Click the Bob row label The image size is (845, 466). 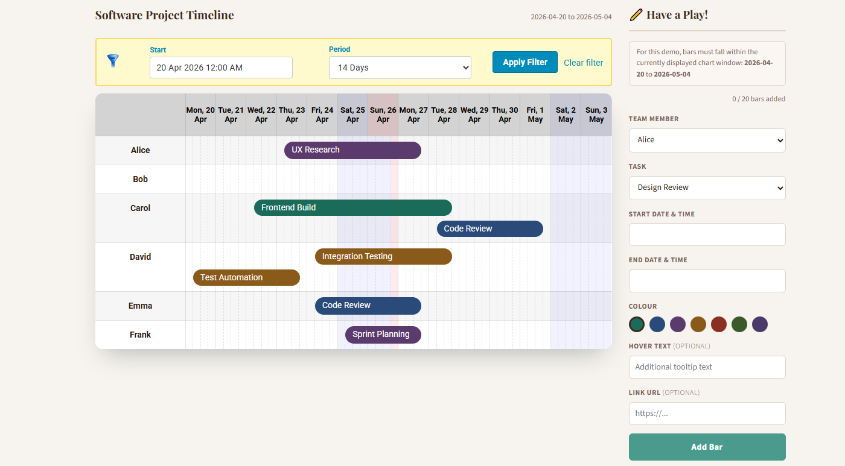click(x=140, y=179)
